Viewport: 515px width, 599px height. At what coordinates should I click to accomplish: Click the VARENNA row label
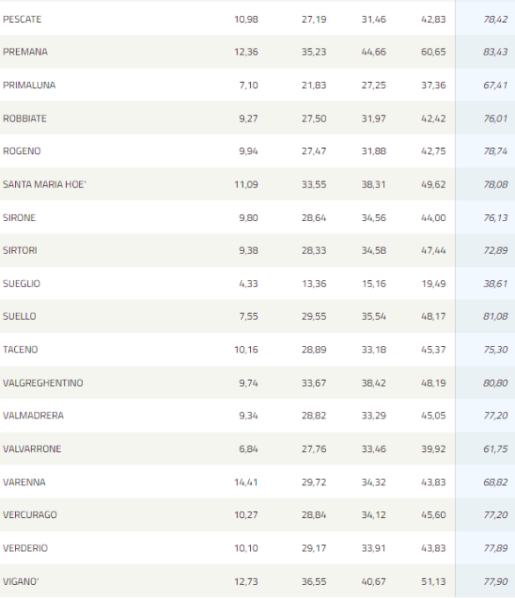point(24,482)
